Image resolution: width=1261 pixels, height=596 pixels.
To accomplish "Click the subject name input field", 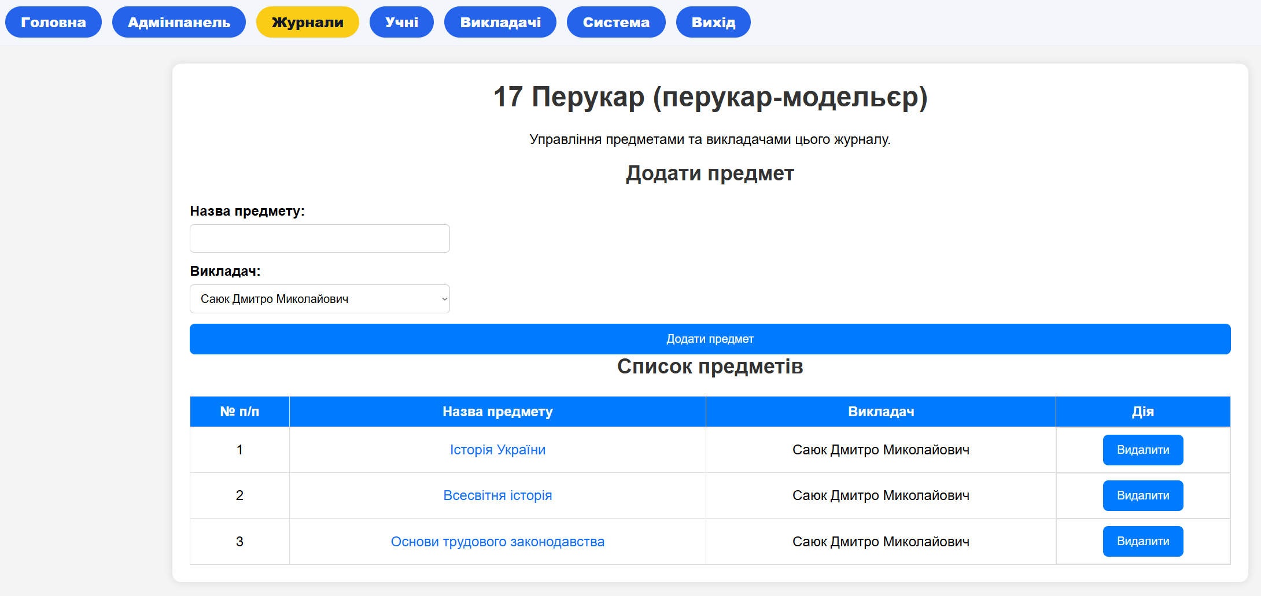I will [319, 238].
